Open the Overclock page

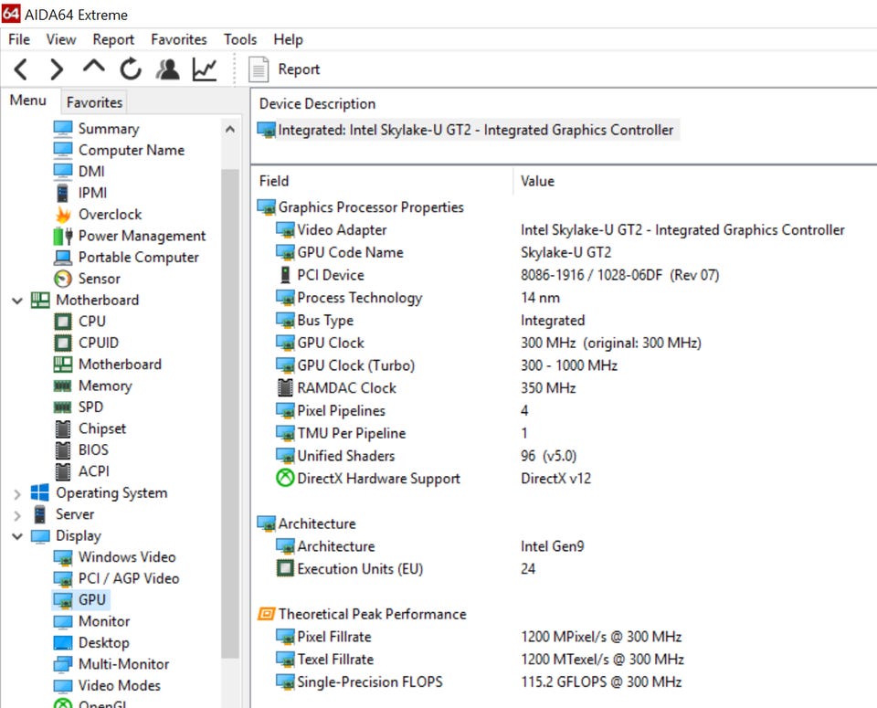pos(110,215)
